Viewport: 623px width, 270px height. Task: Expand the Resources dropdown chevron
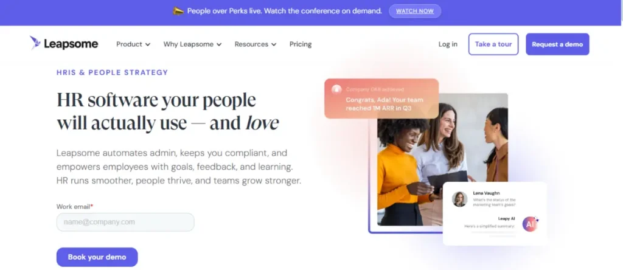tap(274, 44)
